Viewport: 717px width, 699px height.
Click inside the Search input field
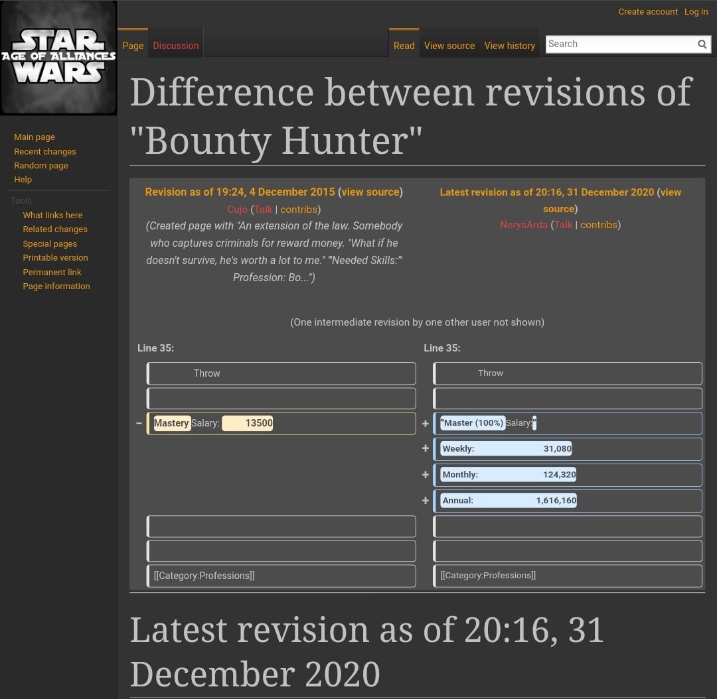point(617,44)
